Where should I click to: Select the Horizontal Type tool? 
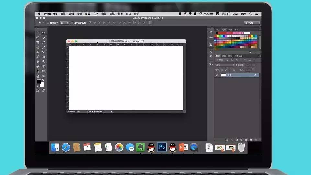pos(44,66)
